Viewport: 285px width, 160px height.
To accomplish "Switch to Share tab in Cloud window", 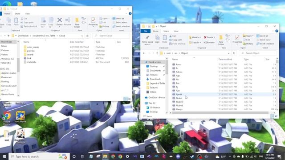I will click(17, 14).
